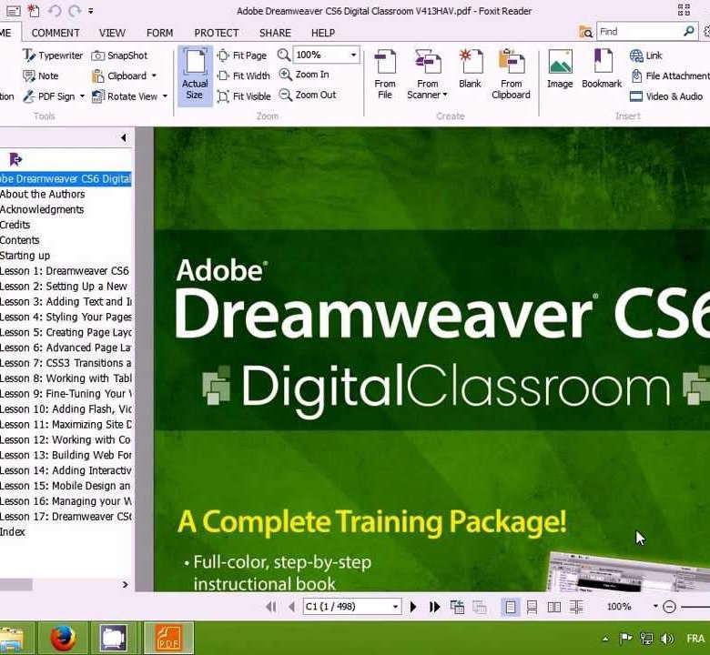The width and height of the screenshot is (710, 655).
Task: Click the expand current bookmark icon
Action: point(15,159)
